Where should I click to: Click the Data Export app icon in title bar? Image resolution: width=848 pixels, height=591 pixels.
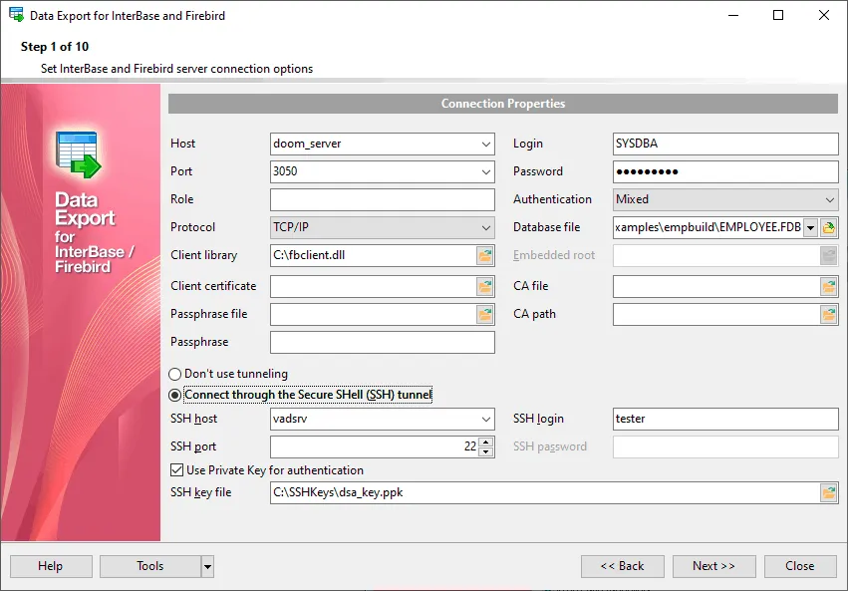click(x=17, y=15)
